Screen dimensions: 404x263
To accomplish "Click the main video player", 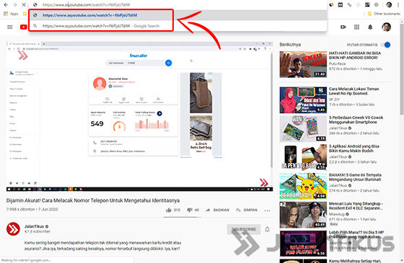I will (x=139, y=116).
